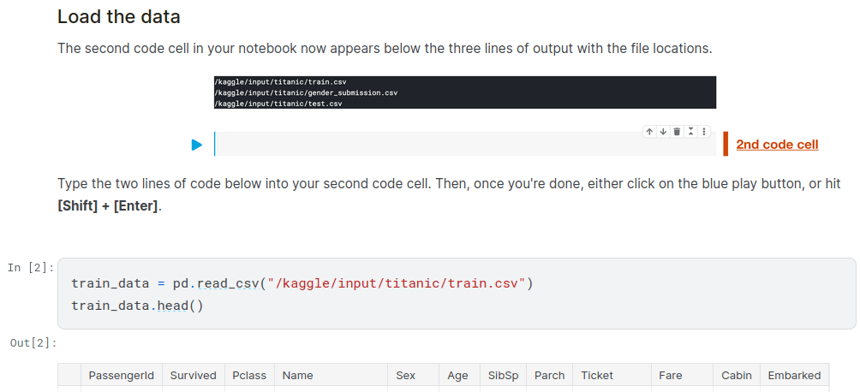Screen dimensions: 860x392
Task: Click the move cell up arrow icon
Action: 650,132
